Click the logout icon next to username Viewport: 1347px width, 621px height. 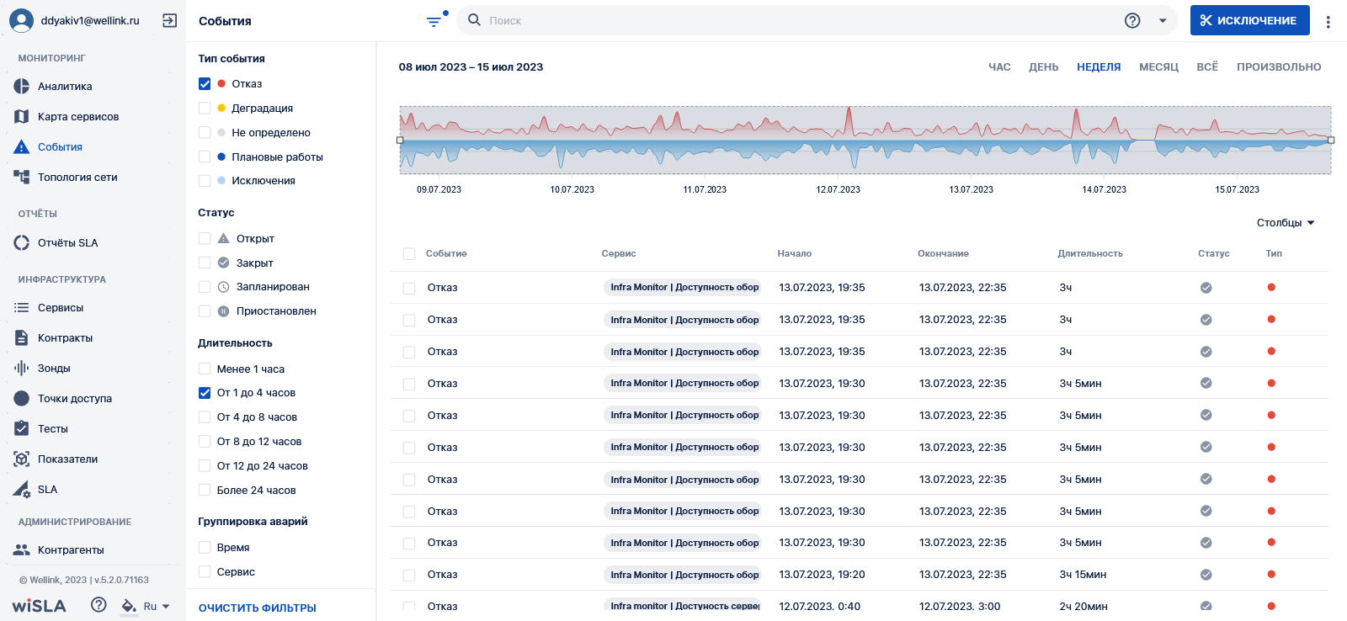[169, 20]
